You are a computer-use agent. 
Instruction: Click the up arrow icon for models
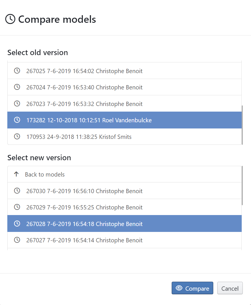[x=16, y=174]
